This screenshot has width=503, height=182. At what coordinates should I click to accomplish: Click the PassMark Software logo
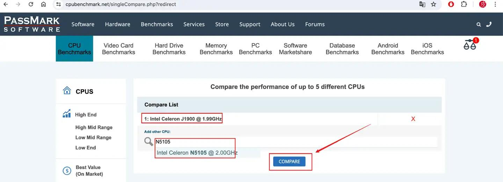coord(32,24)
